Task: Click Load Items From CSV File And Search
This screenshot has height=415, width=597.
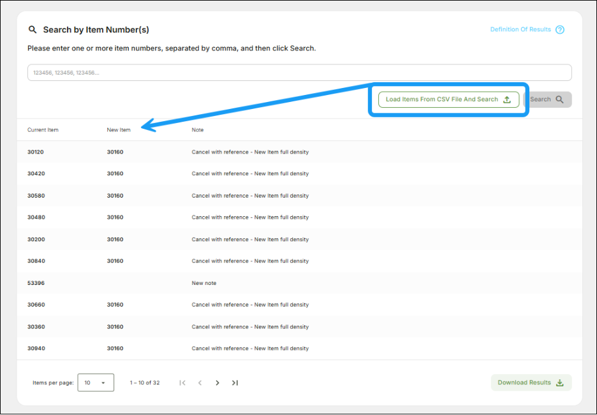Action: pyautogui.click(x=441, y=99)
